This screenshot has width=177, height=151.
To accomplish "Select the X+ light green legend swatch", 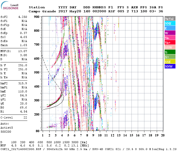I will (170, 57).
